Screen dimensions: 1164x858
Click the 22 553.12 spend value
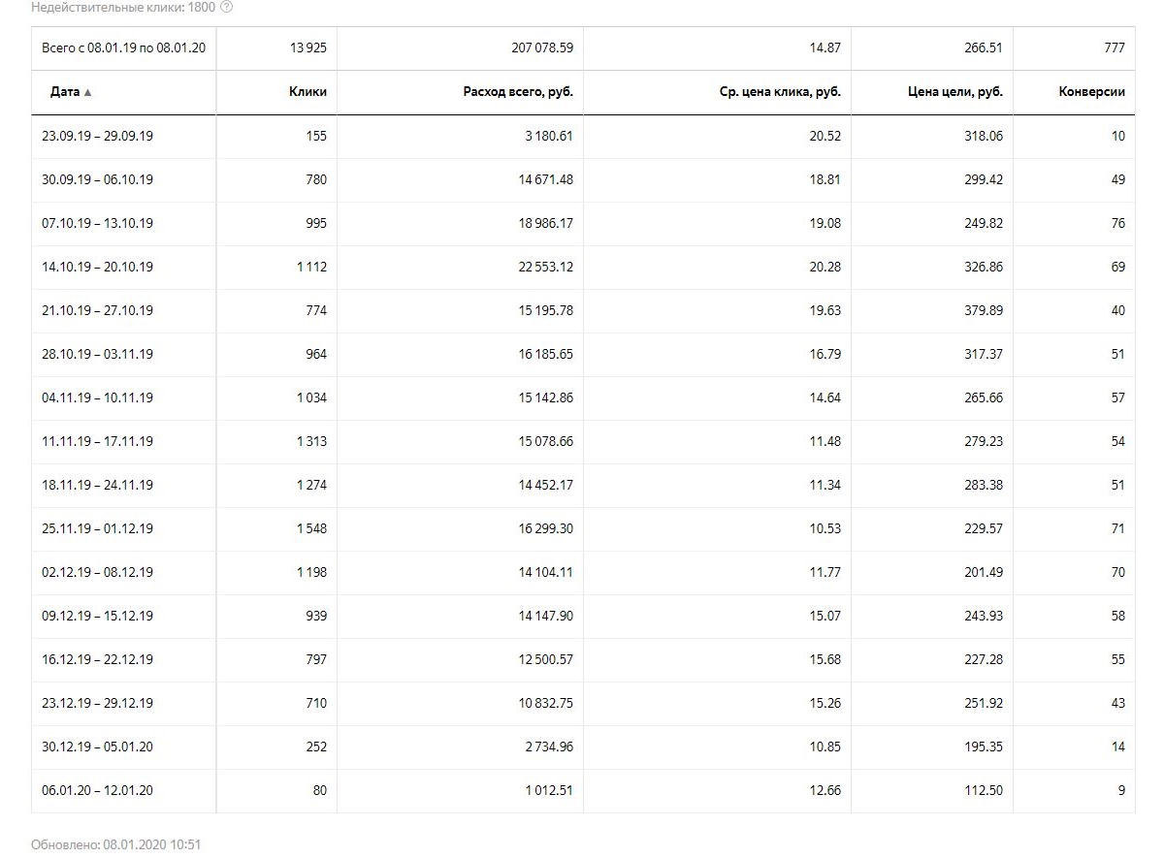pos(545,268)
